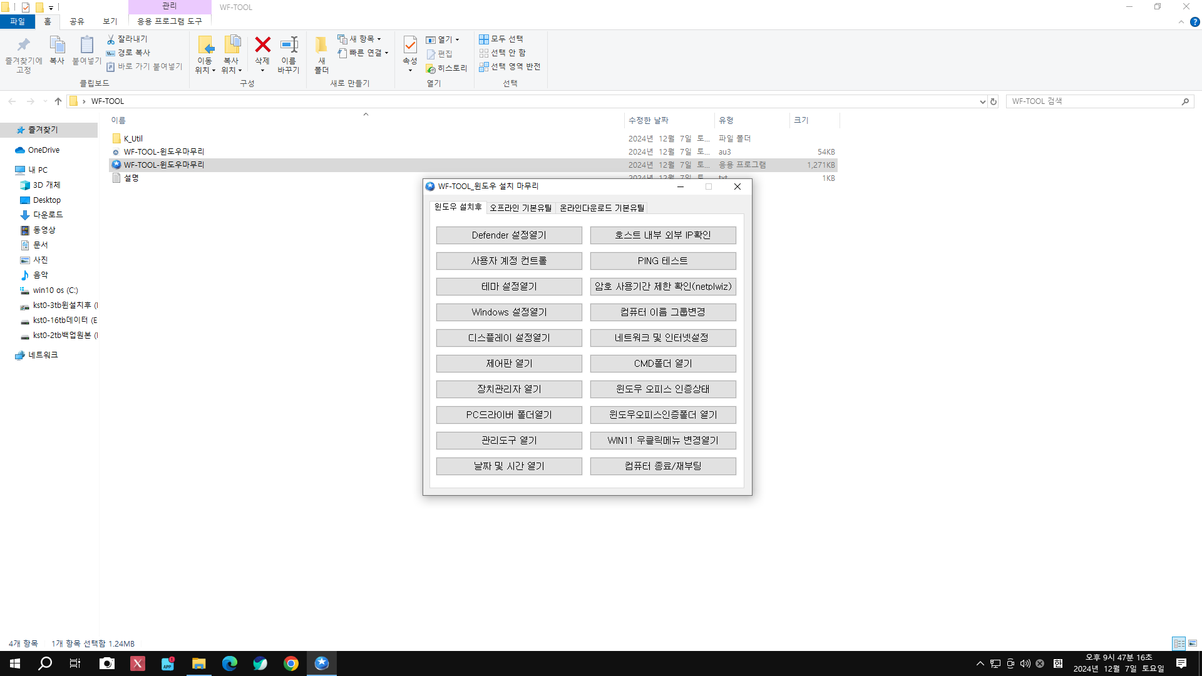The width and height of the screenshot is (1202, 676).
Task: Click the New folder icon in ribbon
Action: point(321,45)
